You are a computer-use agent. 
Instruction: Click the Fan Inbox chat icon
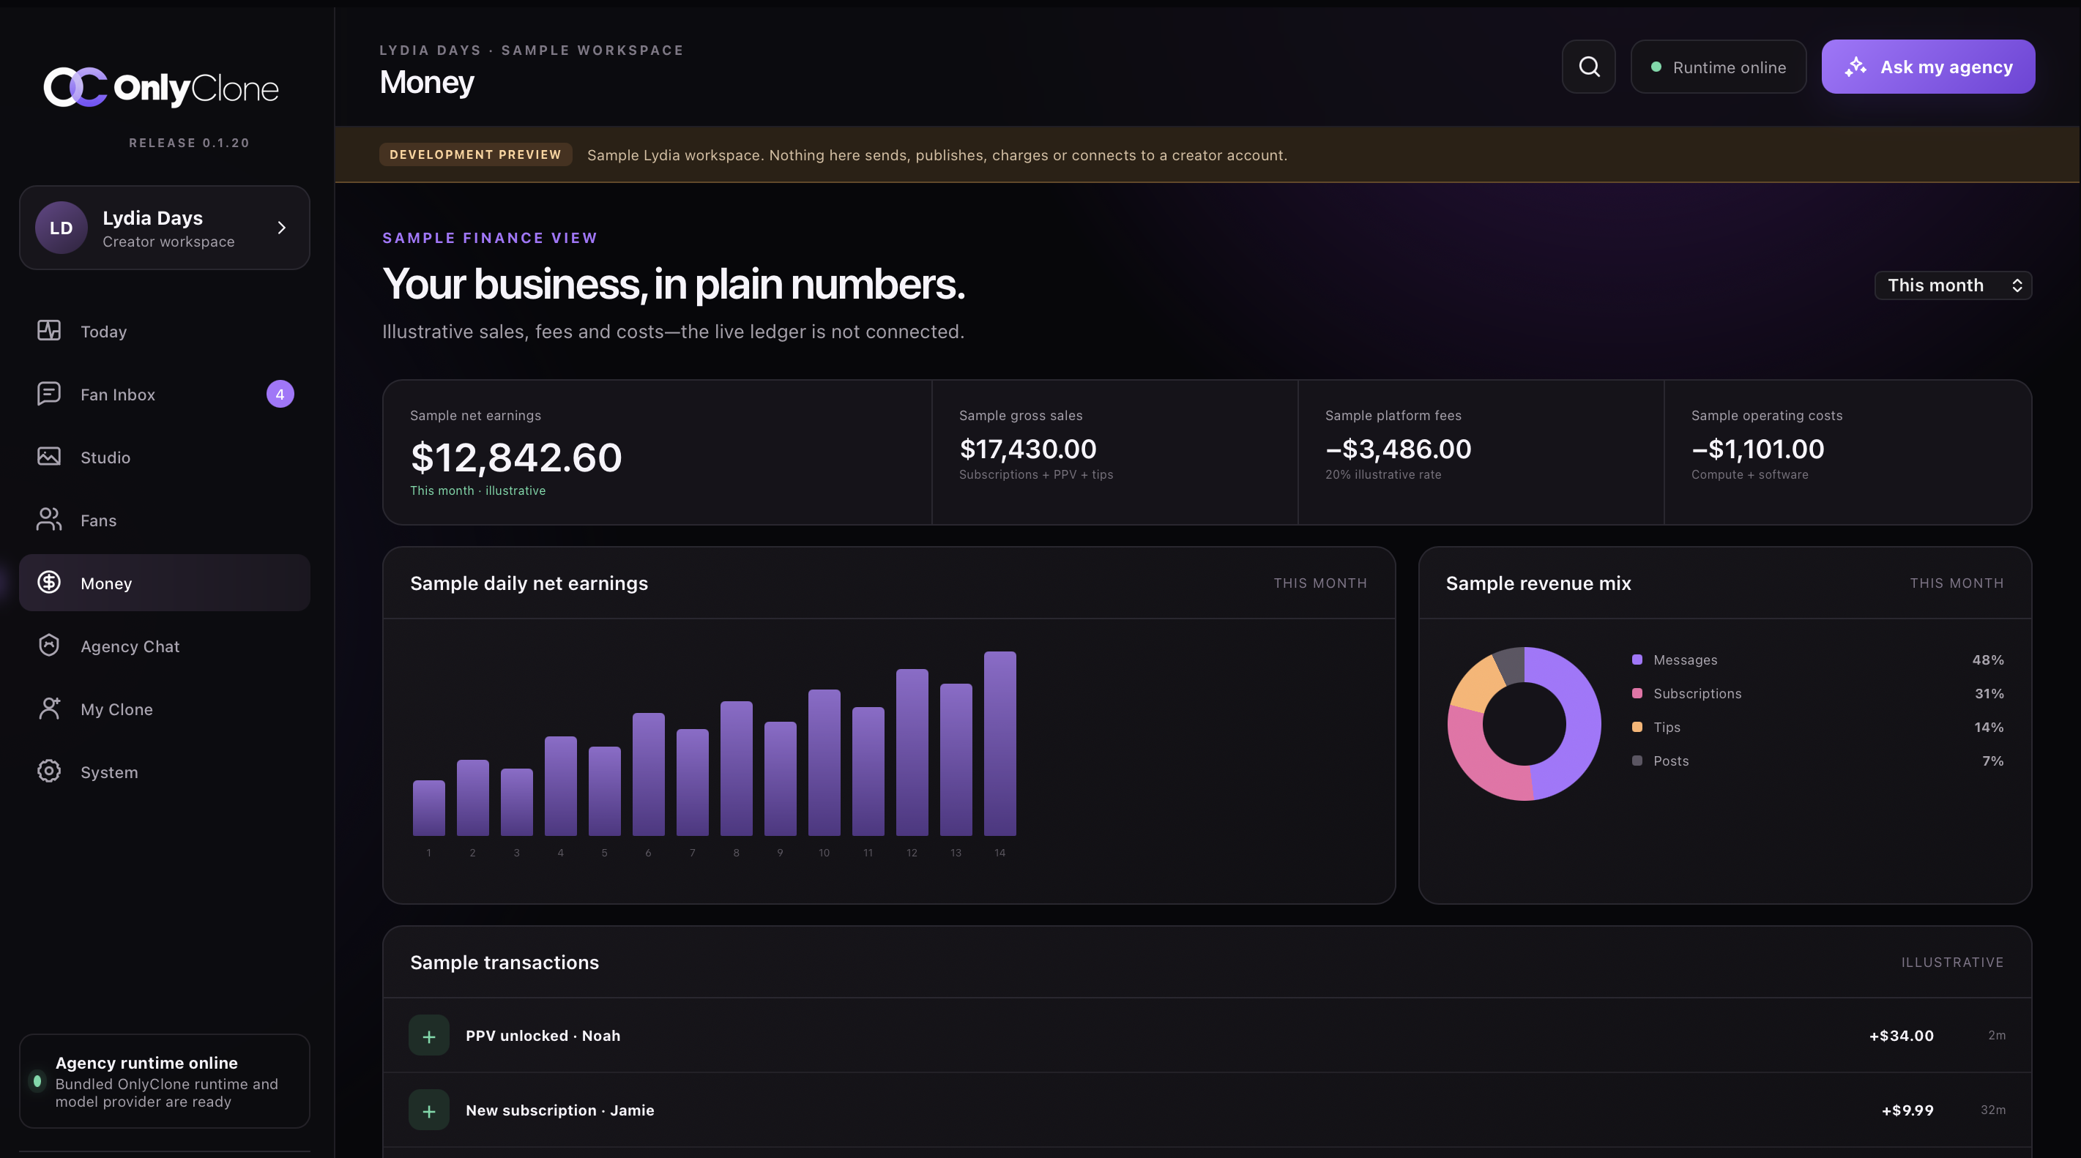(x=48, y=393)
